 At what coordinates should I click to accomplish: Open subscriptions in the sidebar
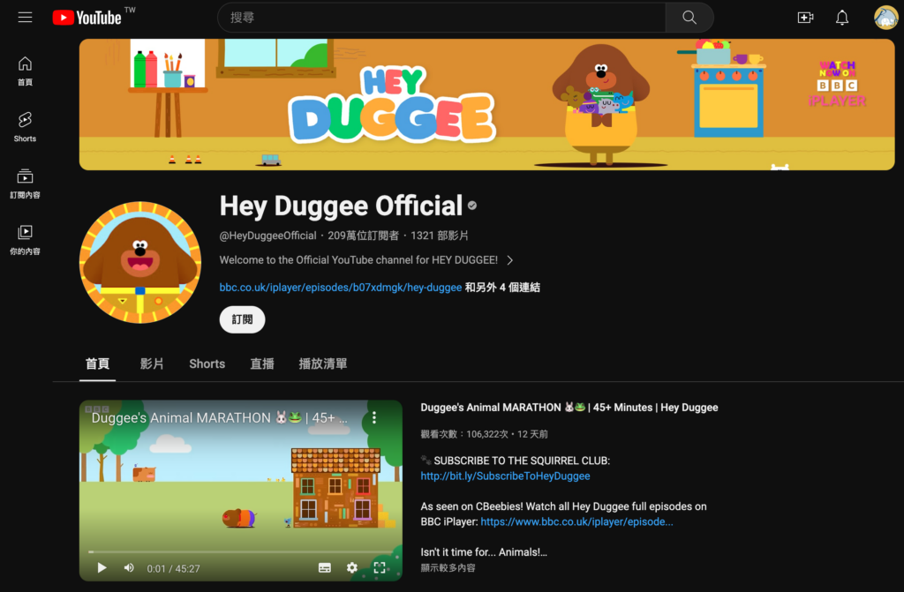pyautogui.click(x=25, y=184)
